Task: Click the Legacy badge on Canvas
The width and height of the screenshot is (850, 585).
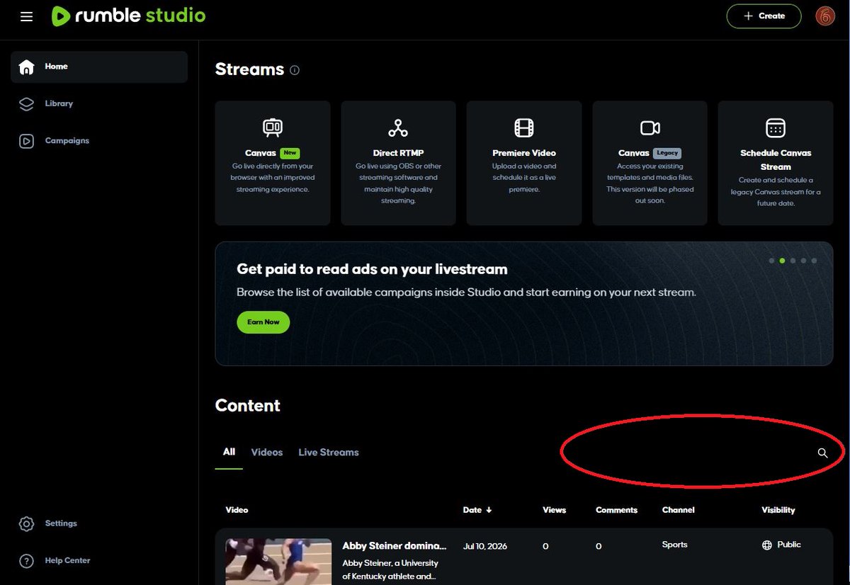Action: [x=667, y=152]
